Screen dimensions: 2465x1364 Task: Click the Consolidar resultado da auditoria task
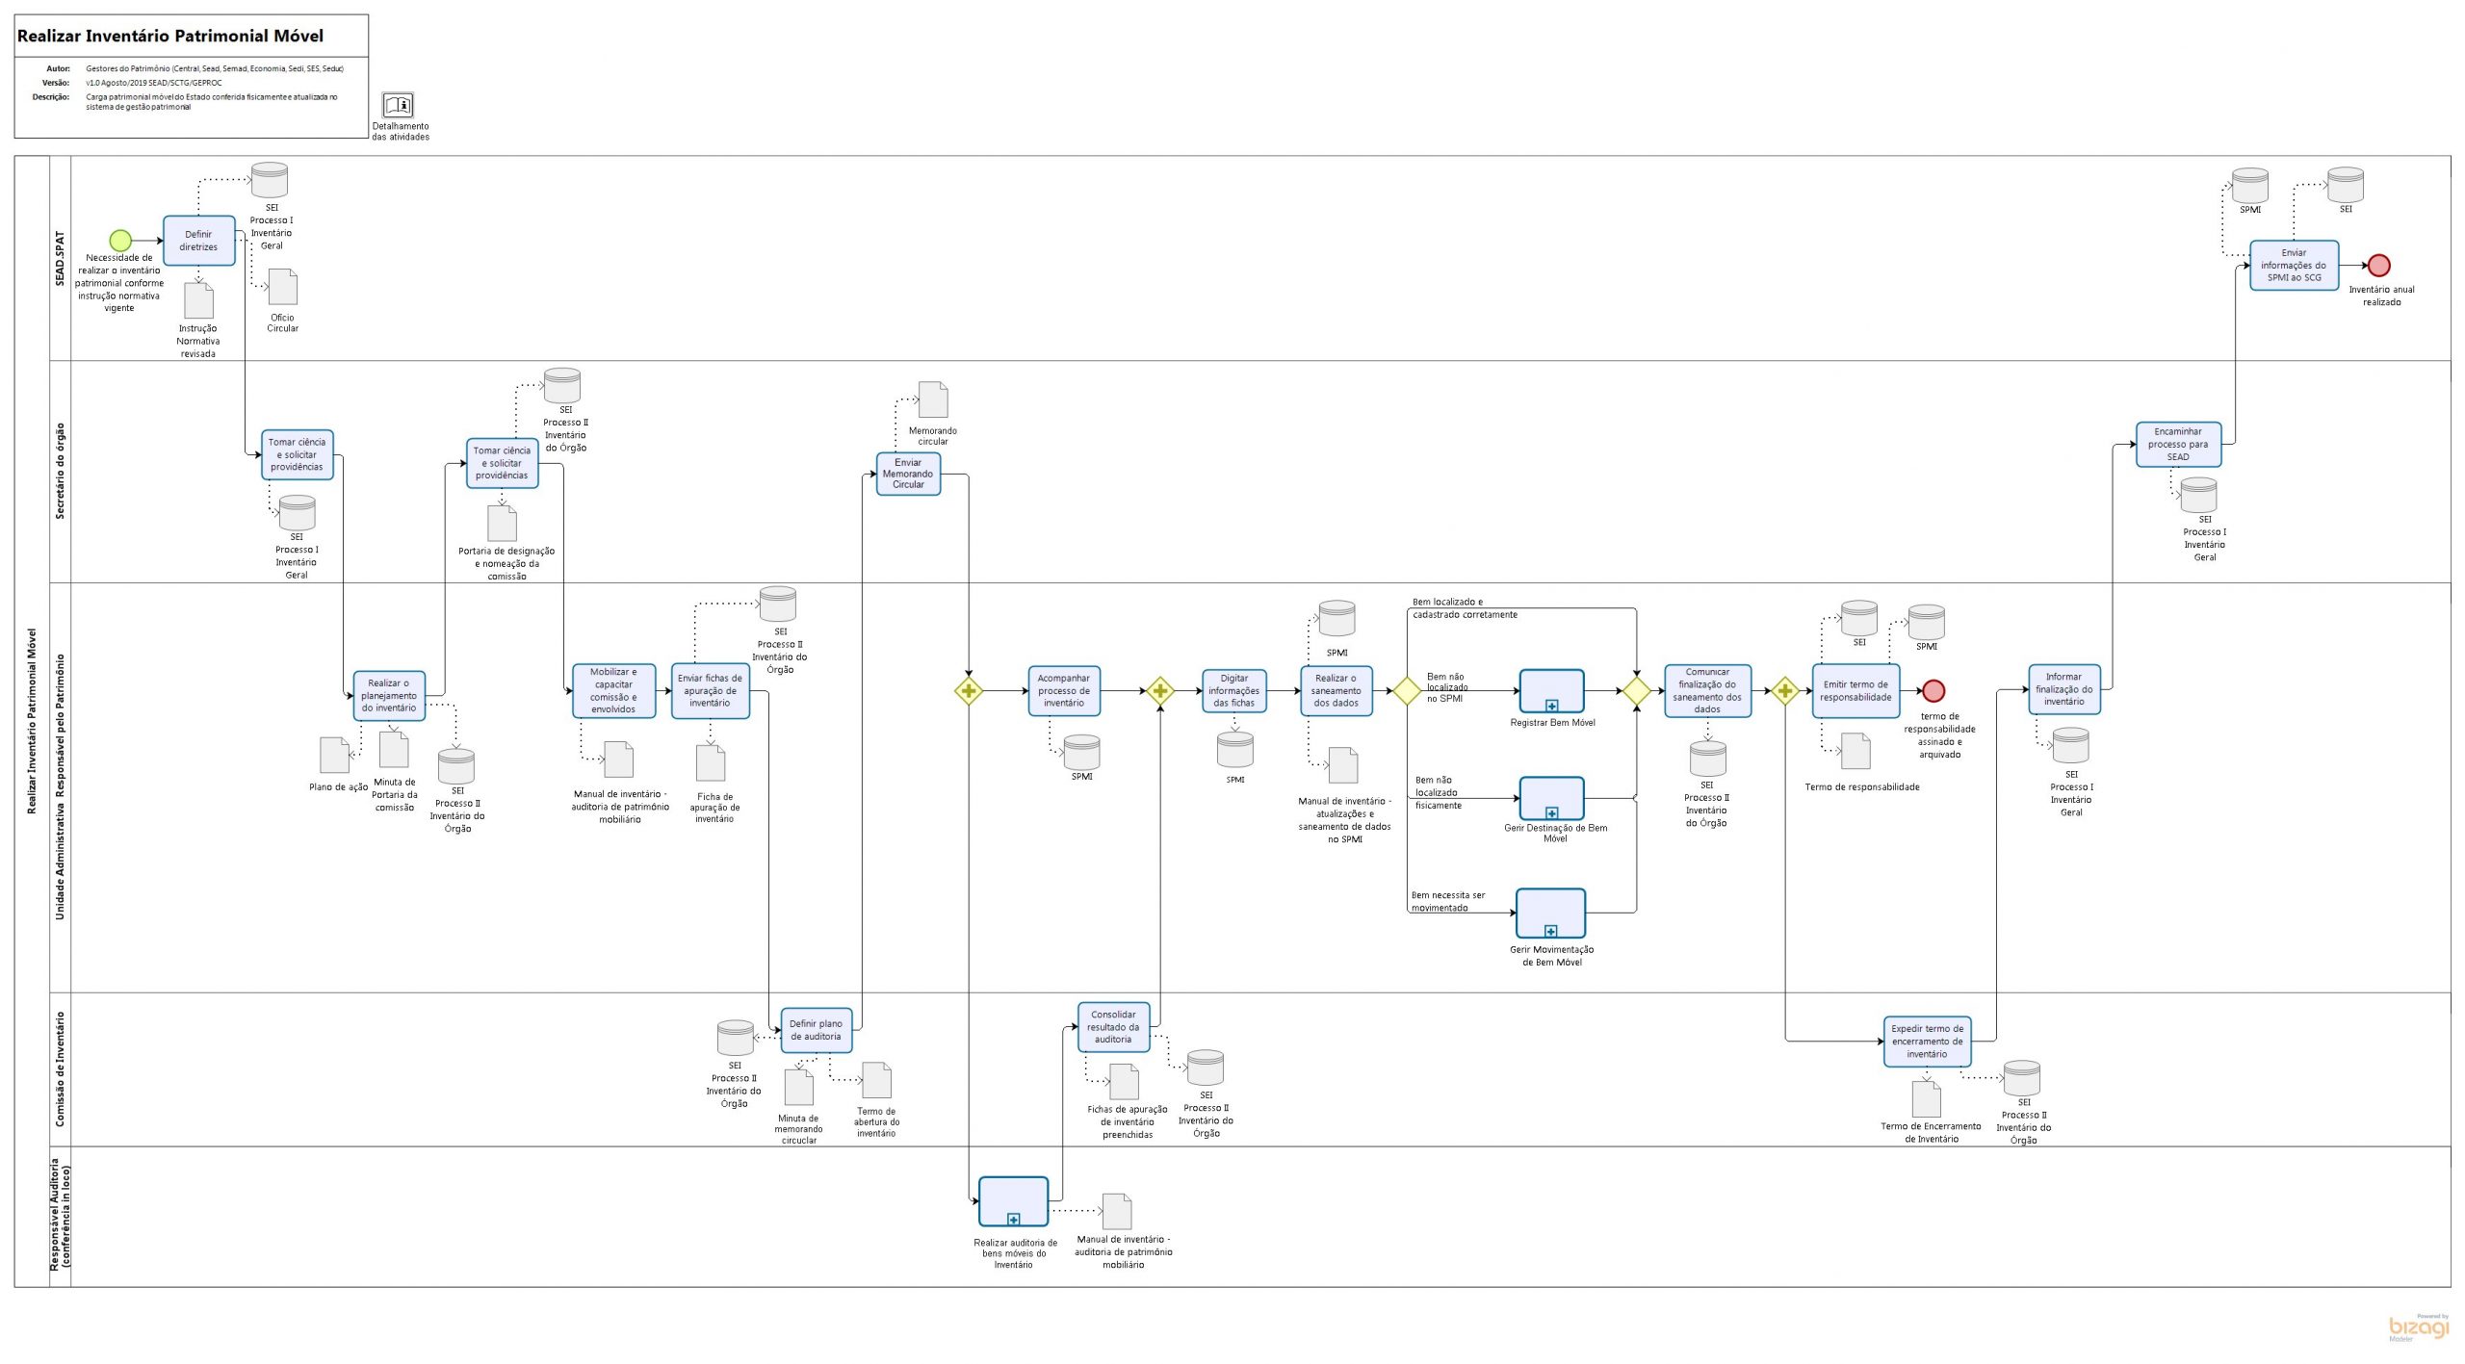tap(1113, 1027)
